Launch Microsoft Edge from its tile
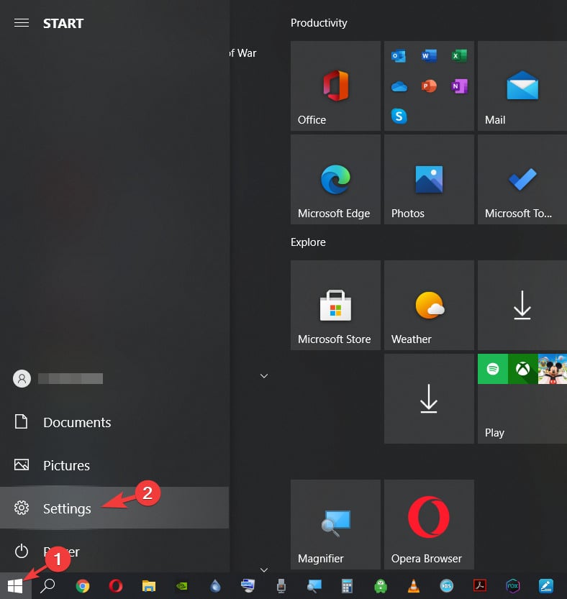The width and height of the screenshot is (567, 599). [x=335, y=179]
